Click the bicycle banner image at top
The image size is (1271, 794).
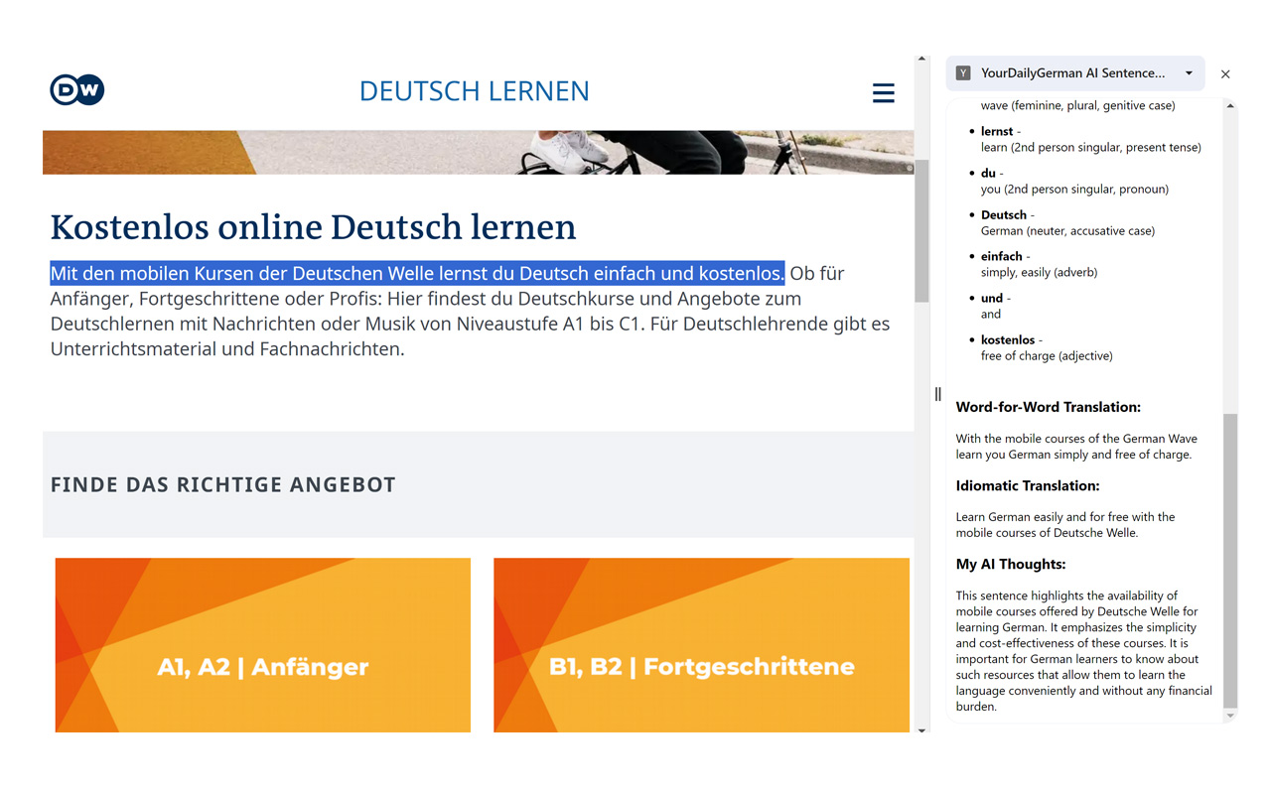point(477,152)
